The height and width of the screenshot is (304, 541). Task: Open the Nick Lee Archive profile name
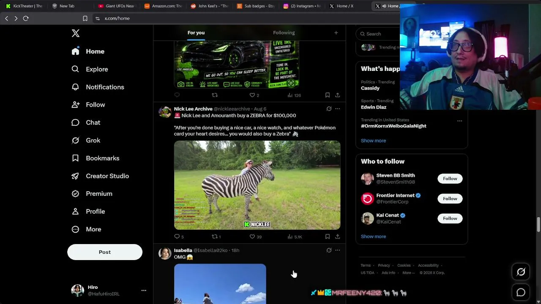[x=193, y=109]
